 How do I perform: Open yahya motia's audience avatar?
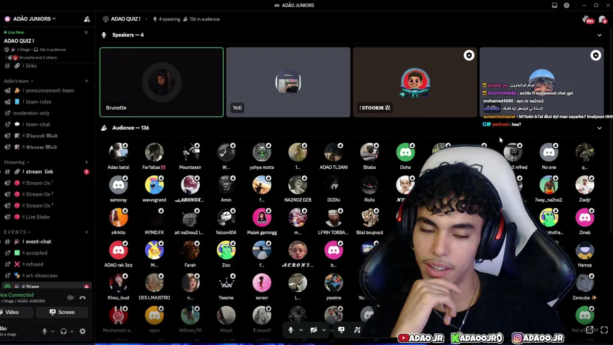pyautogui.click(x=262, y=152)
